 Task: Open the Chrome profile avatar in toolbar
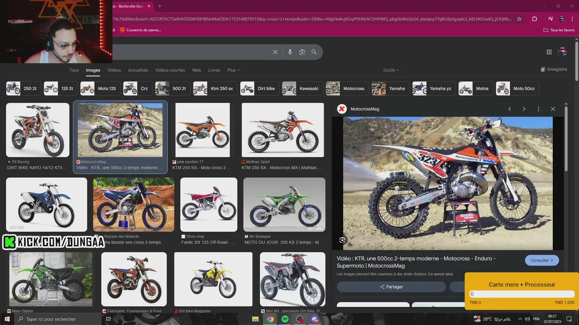tap(561, 19)
